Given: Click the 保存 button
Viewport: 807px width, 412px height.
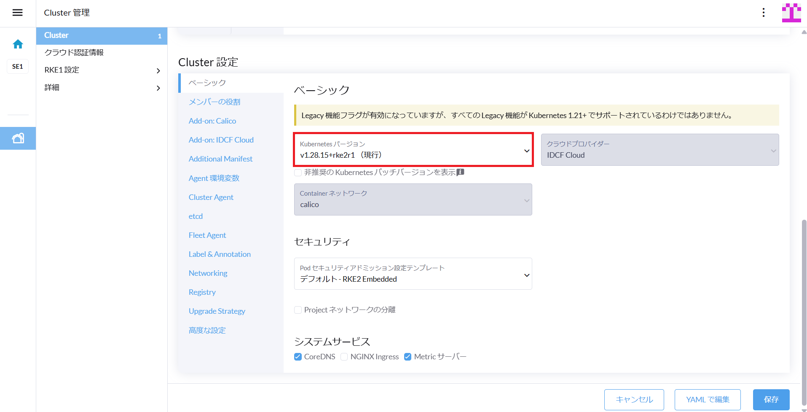Looking at the screenshot, I should pyautogui.click(x=771, y=400).
